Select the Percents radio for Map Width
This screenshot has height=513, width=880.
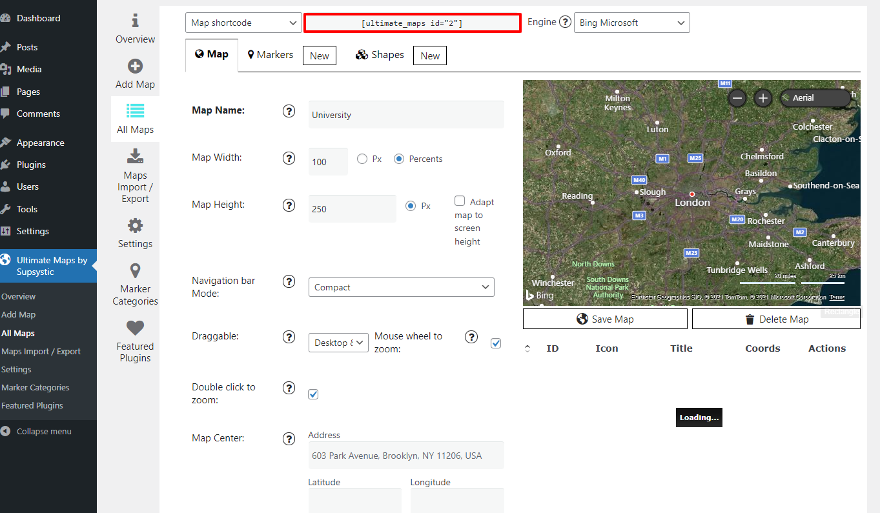[x=399, y=159]
